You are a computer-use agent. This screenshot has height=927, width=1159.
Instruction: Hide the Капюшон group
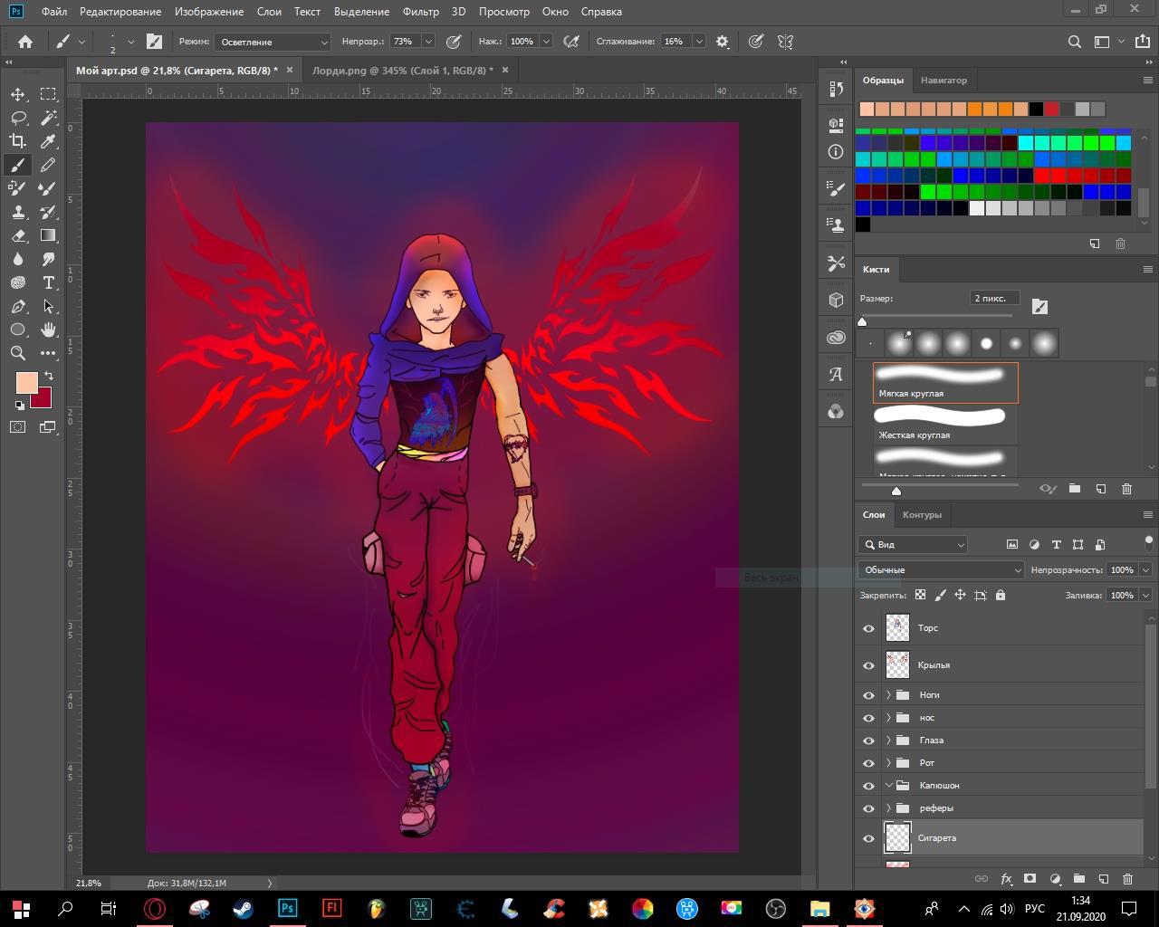(868, 786)
